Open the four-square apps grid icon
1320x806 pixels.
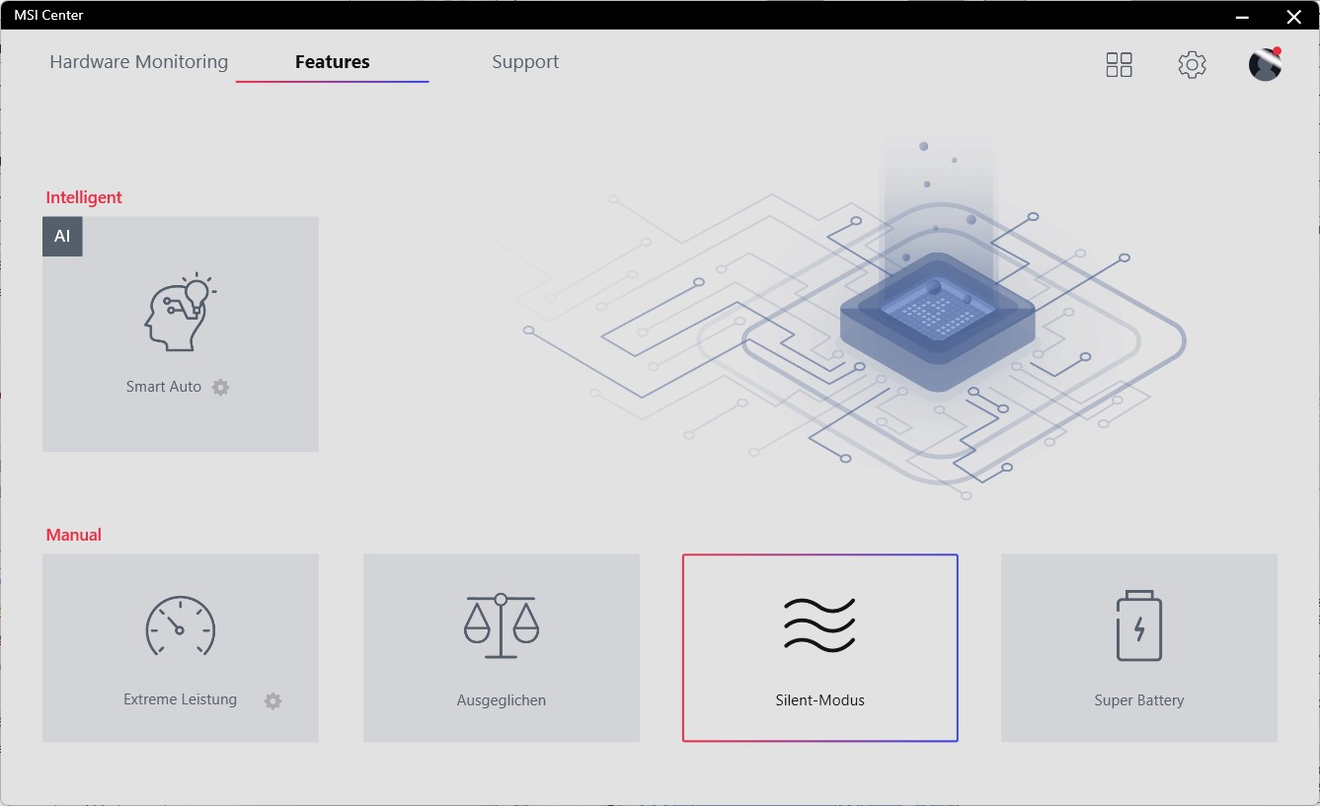[1119, 65]
